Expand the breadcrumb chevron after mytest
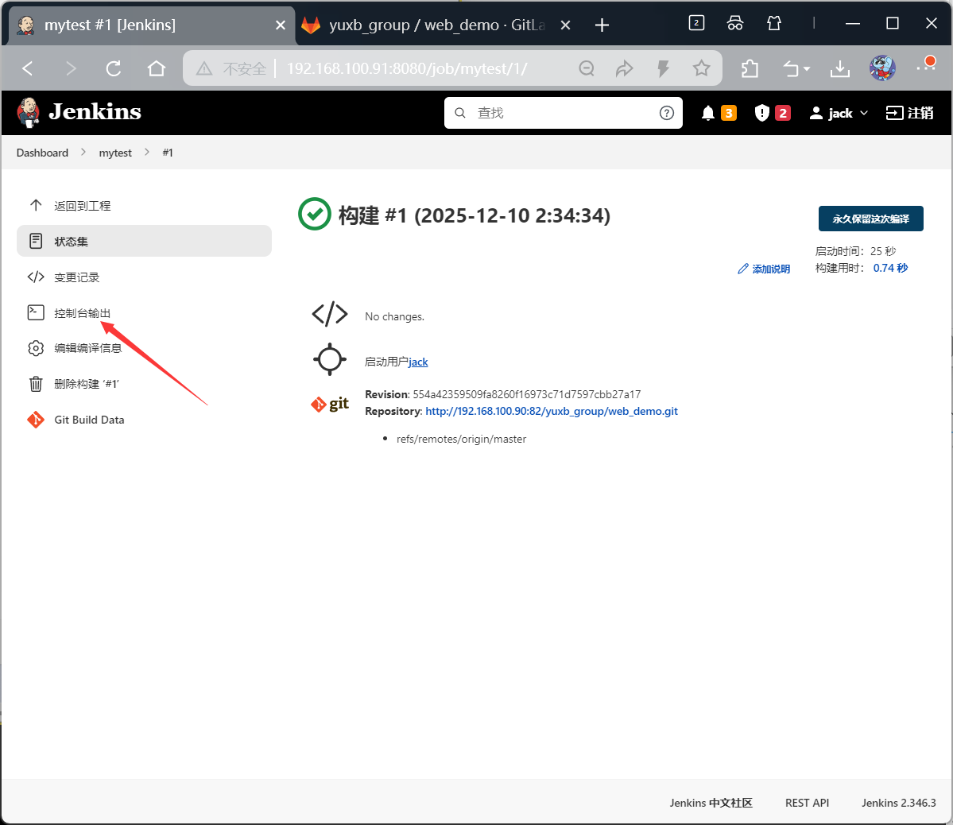Image resolution: width=953 pixels, height=825 pixels. pyautogui.click(x=146, y=152)
